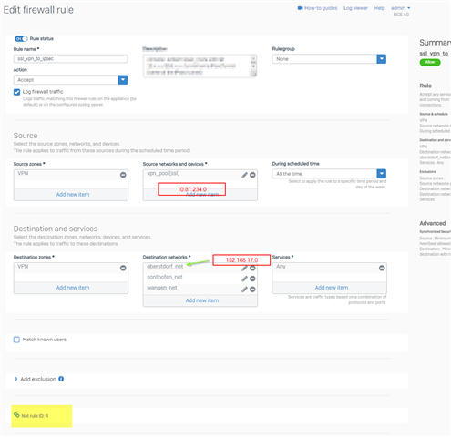Select VPN entry in Destination zones
Image resolution: width=451 pixels, height=437 pixels.
pos(23,267)
